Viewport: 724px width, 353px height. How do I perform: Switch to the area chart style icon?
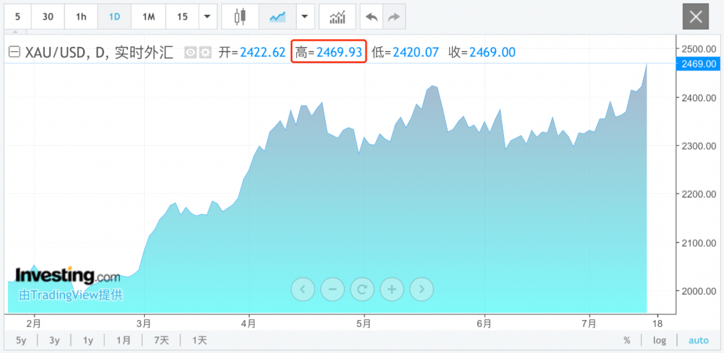coord(278,17)
